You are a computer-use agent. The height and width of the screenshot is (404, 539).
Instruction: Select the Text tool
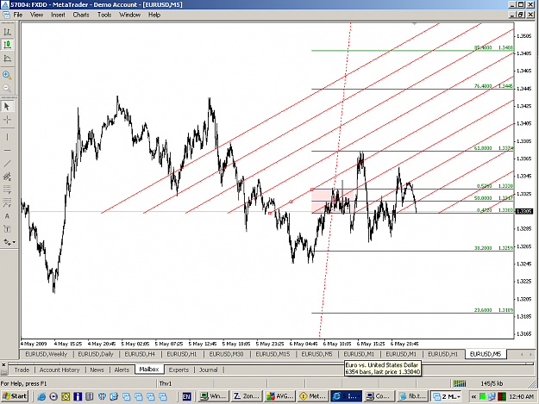pos(7,216)
